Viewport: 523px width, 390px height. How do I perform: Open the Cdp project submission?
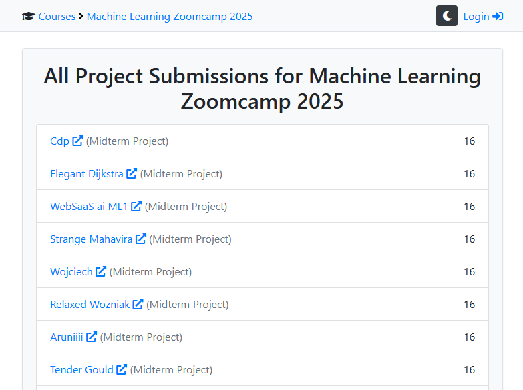(59, 141)
